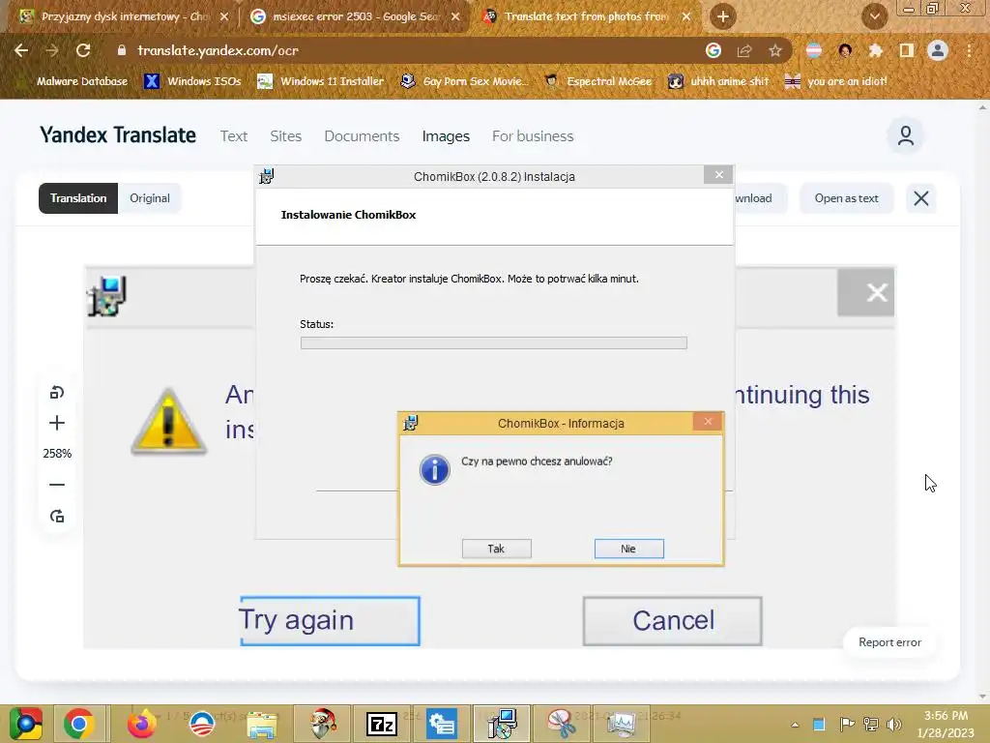
Task: Share this page via the share icon
Action: [x=744, y=50]
